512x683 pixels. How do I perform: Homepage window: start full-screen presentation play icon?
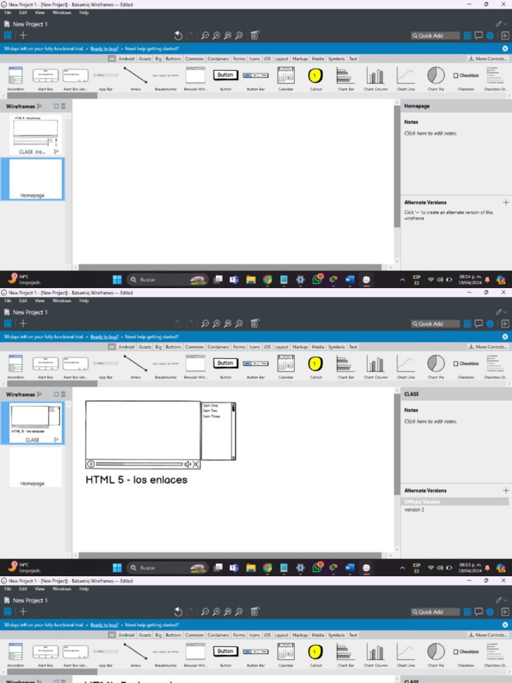point(505,35)
